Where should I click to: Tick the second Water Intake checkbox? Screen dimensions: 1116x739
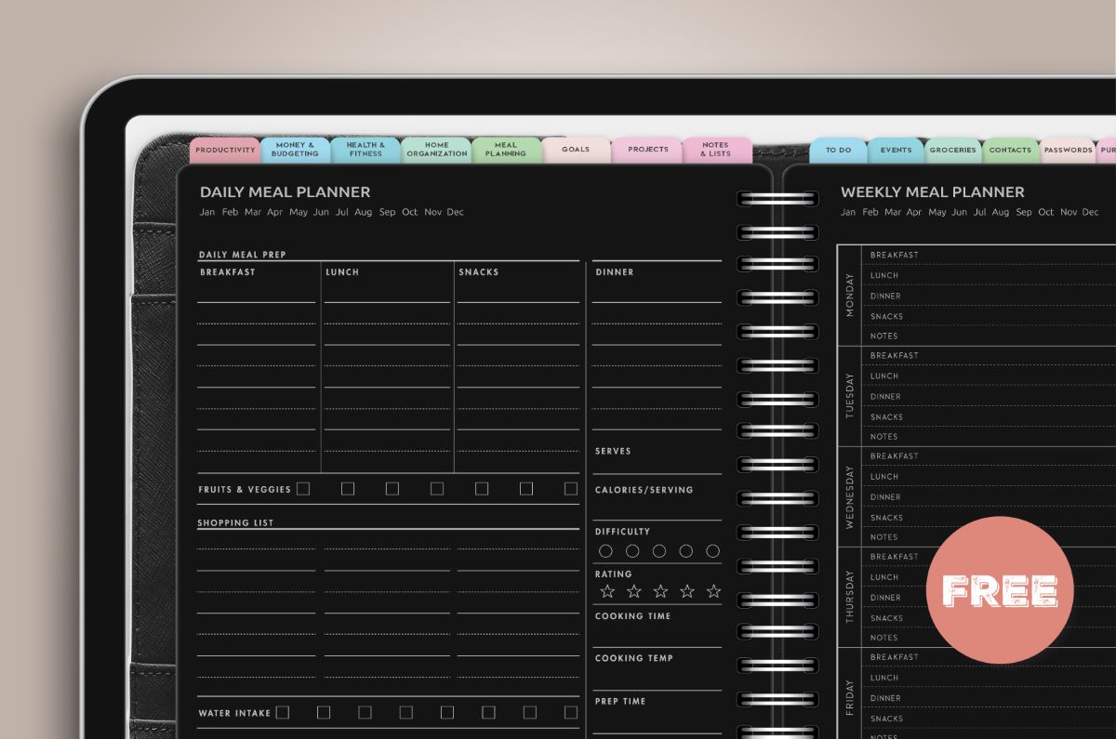(x=324, y=713)
